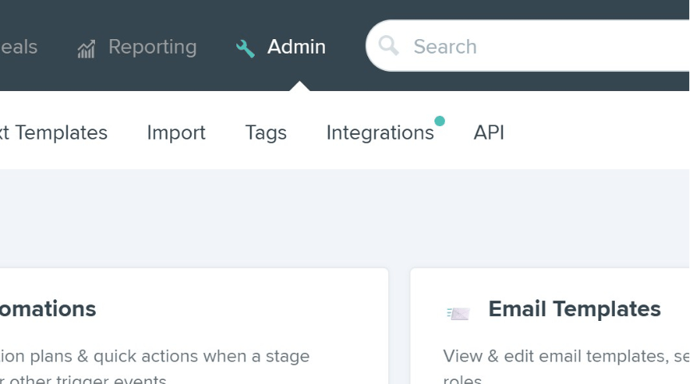This screenshot has width=690, height=384.
Task: Click the Reporting chart icon
Action: click(x=86, y=49)
